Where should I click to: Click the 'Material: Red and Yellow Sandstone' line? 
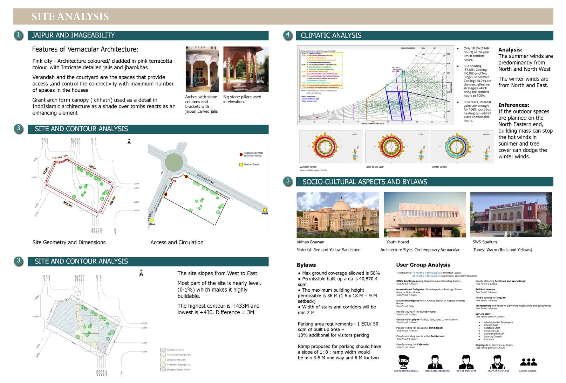pos(328,250)
